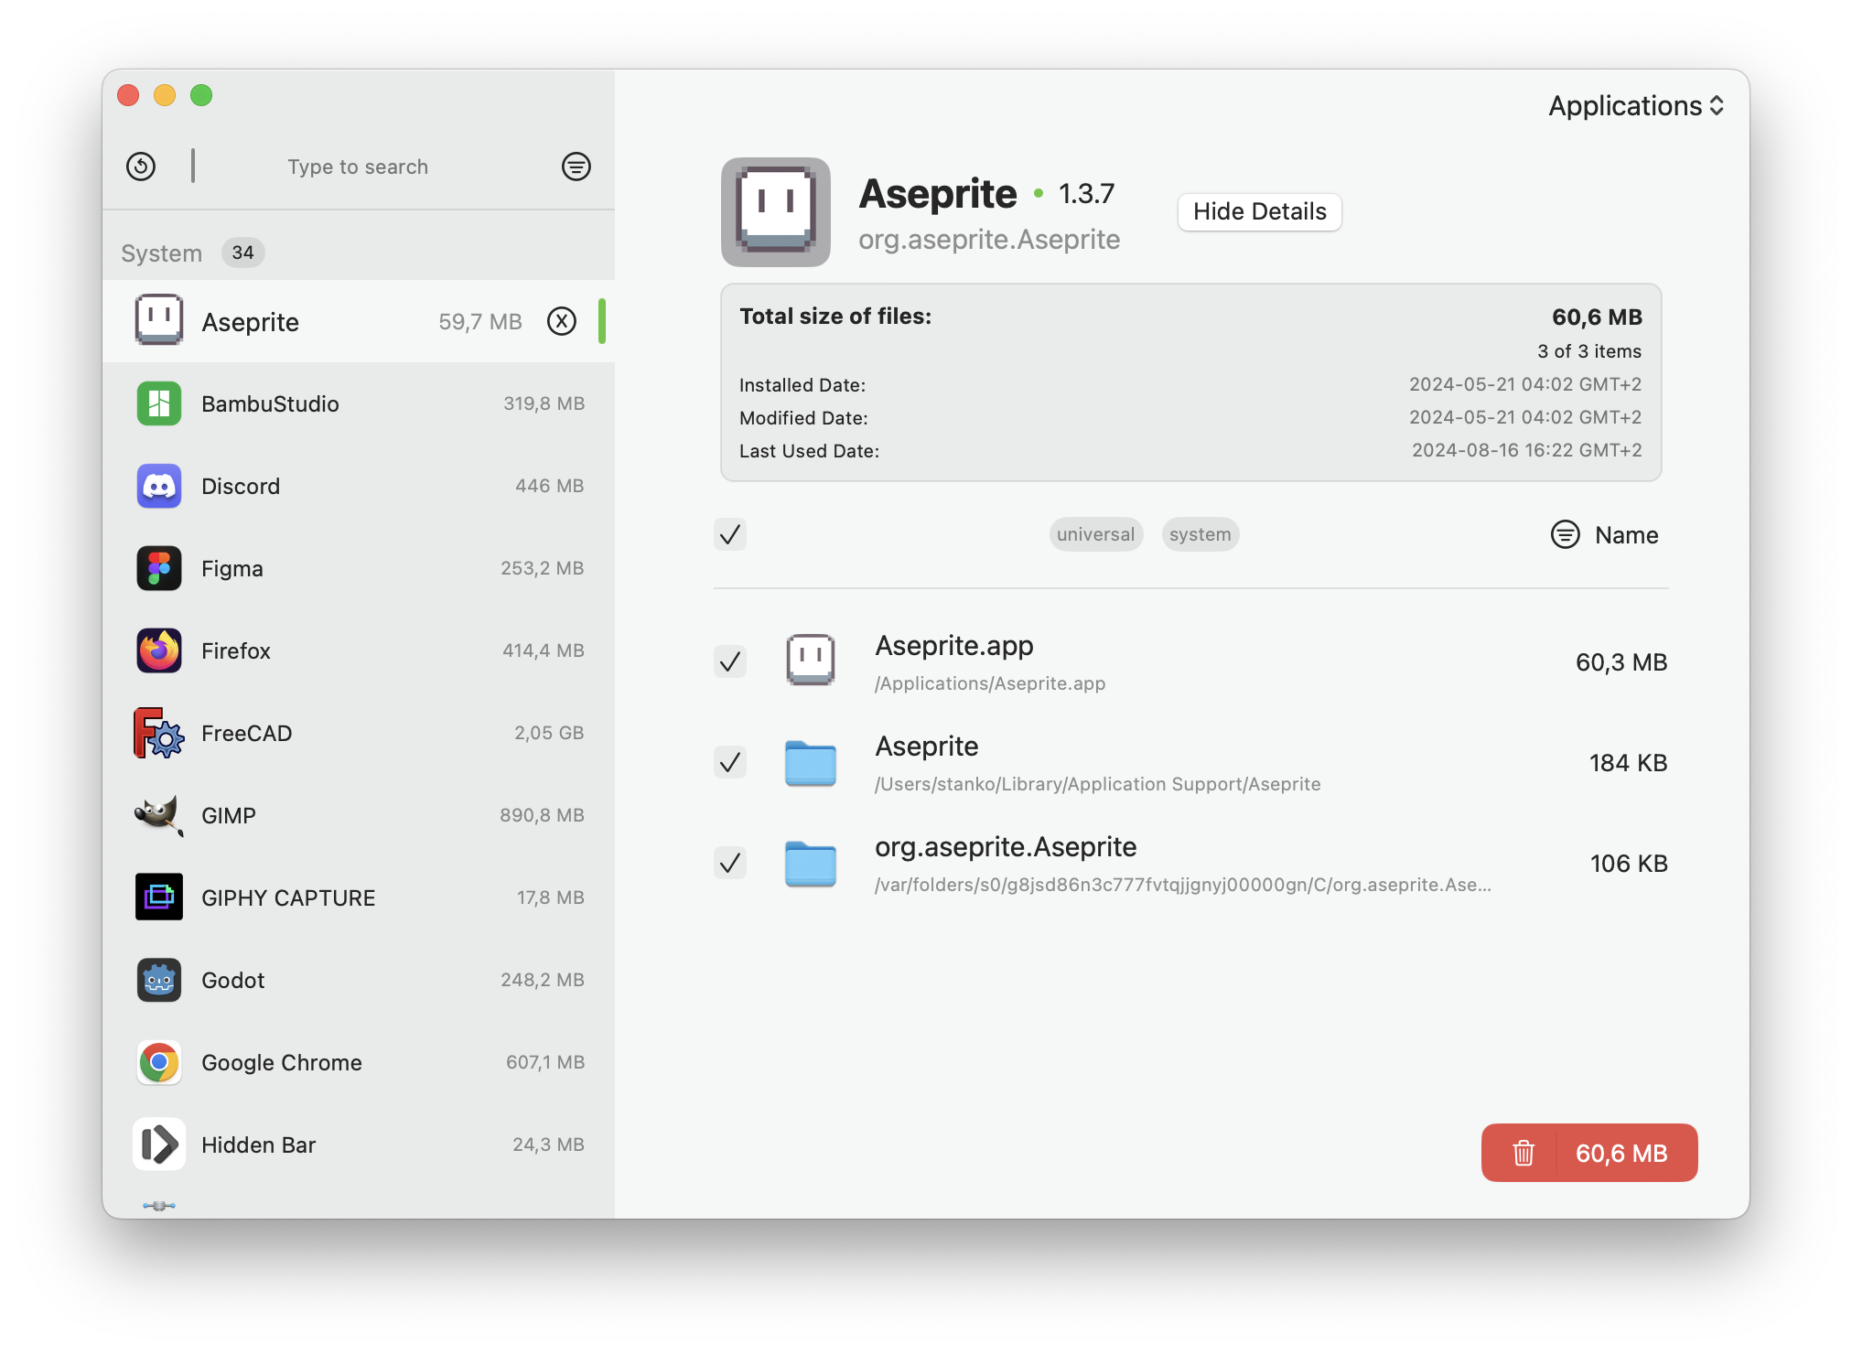Screen dimensions: 1852x1354
Task: Click the 106 KB size value
Action: tap(1629, 864)
